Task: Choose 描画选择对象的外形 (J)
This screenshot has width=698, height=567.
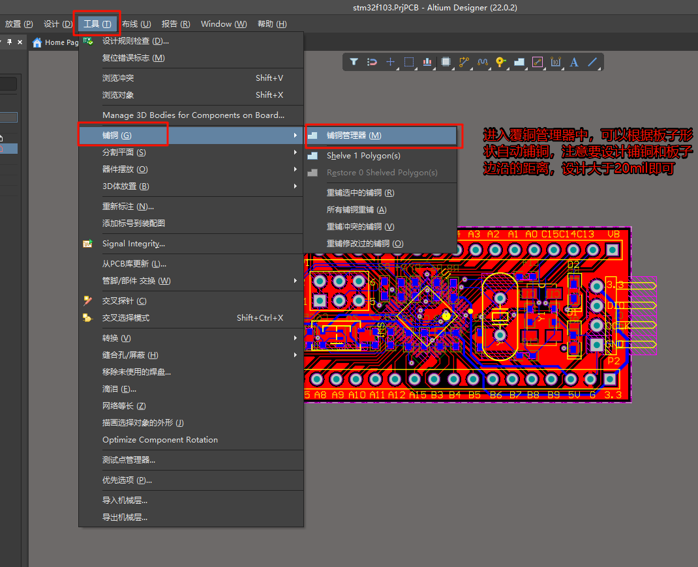Action: pos(191,422)
